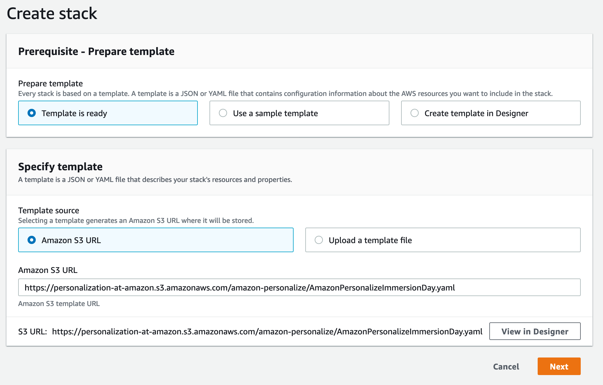This screenshot has height=385, width=603.
Task: Select 'Create template in Designer' radio
Action: coord(415,113)
